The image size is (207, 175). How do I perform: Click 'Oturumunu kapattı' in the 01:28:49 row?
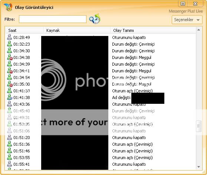(x=129, y=37)
